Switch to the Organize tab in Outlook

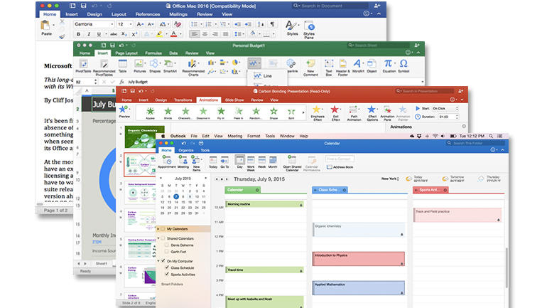click(186, 150)
